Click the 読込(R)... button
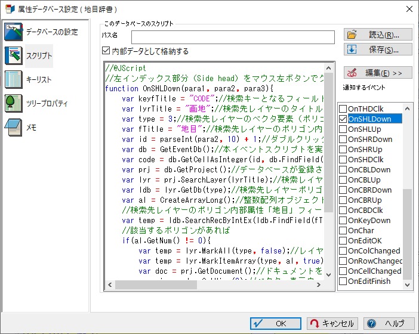 pos(378,35)
